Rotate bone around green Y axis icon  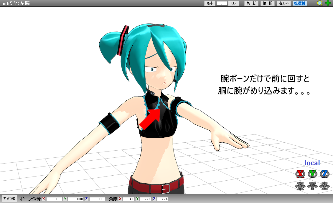pos(312,174)
